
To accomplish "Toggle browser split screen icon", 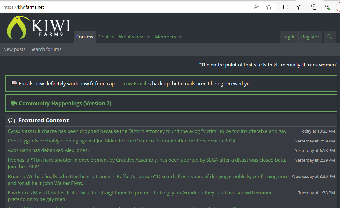I will point(286,7).
